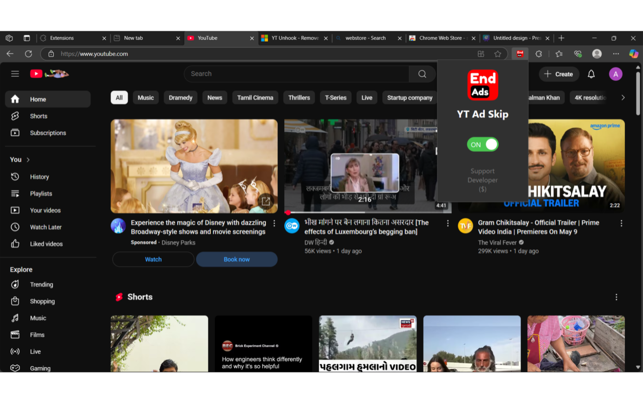Reload the current page
The height and width of the screenshot is (402, 643).
click(x=29, y=54)
